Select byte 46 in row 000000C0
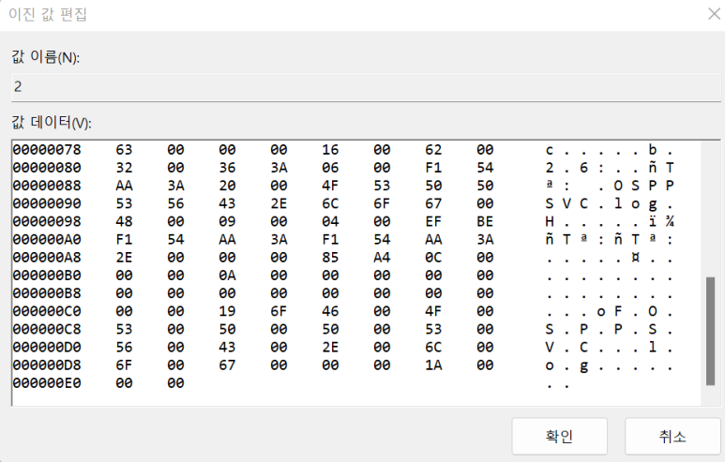 click(330, 311)
